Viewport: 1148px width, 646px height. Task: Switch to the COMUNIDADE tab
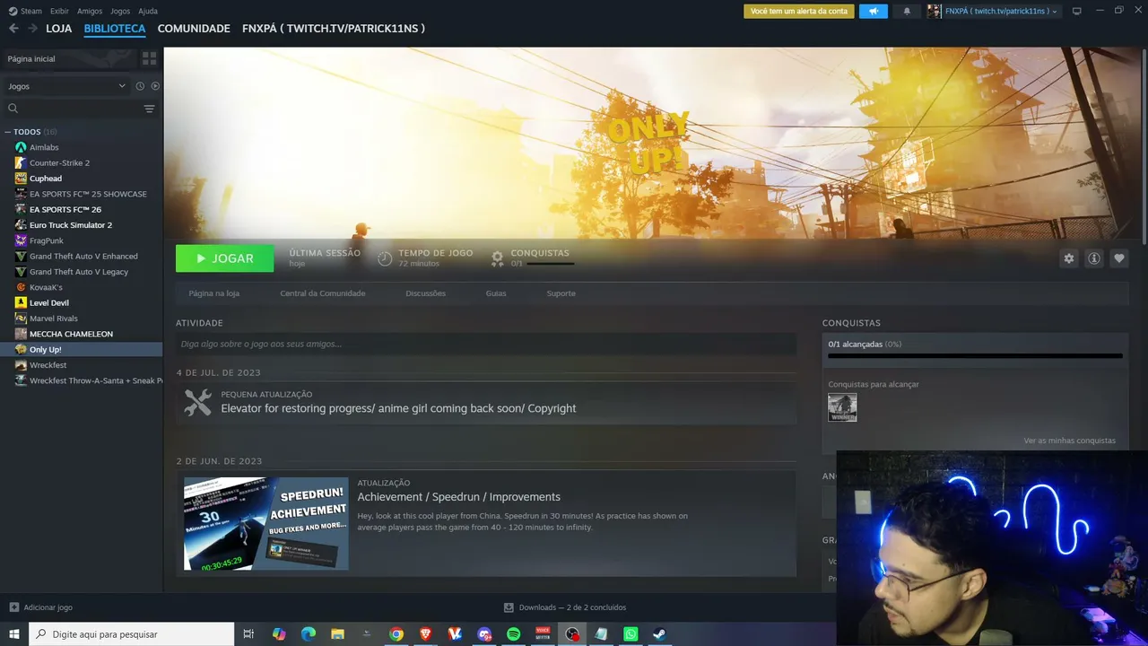tap(194, 29)
